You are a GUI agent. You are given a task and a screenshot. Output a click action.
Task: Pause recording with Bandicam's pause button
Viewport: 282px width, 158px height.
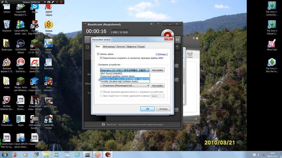pos(177,40)
